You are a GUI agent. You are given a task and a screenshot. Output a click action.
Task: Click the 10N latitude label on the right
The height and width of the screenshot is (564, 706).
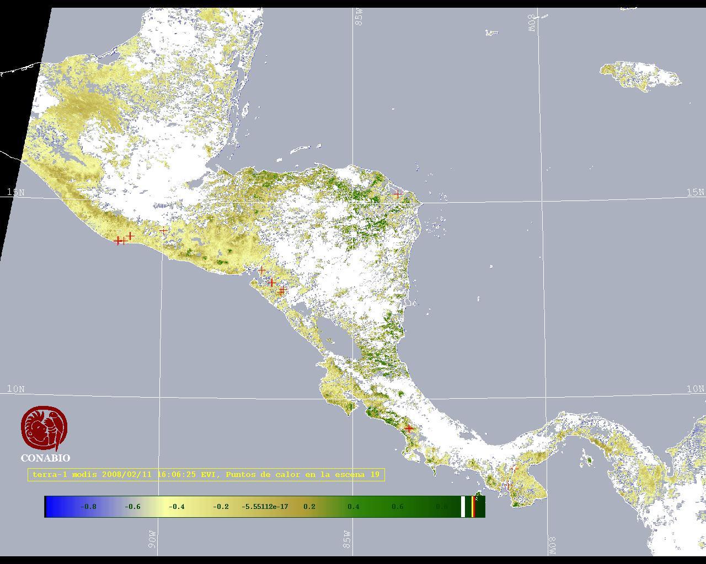click(696, 389)
